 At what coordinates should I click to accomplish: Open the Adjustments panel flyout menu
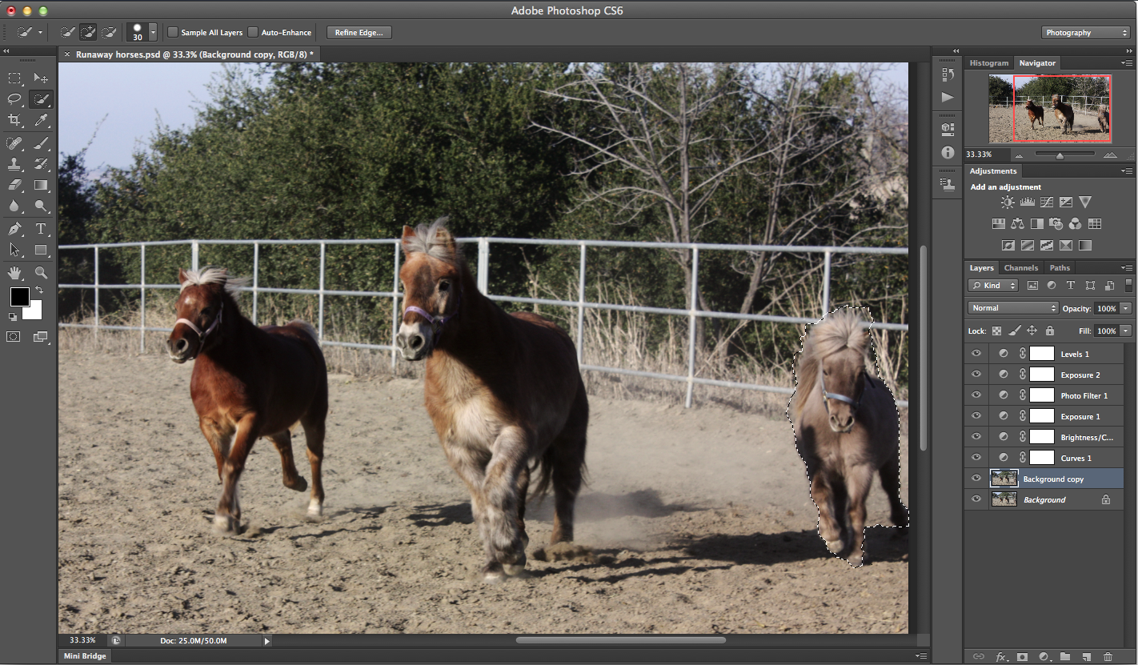click(1127, 171)
